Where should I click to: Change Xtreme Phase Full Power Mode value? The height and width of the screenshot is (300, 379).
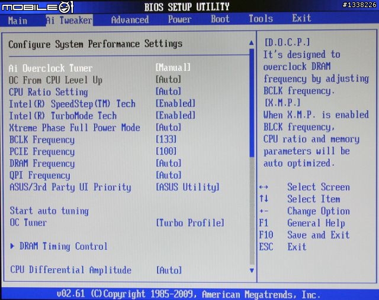168,127
